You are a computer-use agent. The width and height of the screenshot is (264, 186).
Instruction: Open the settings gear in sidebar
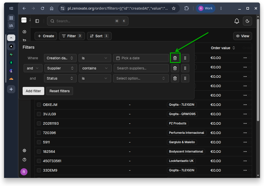pyautogui.click(x=24, y=151)
